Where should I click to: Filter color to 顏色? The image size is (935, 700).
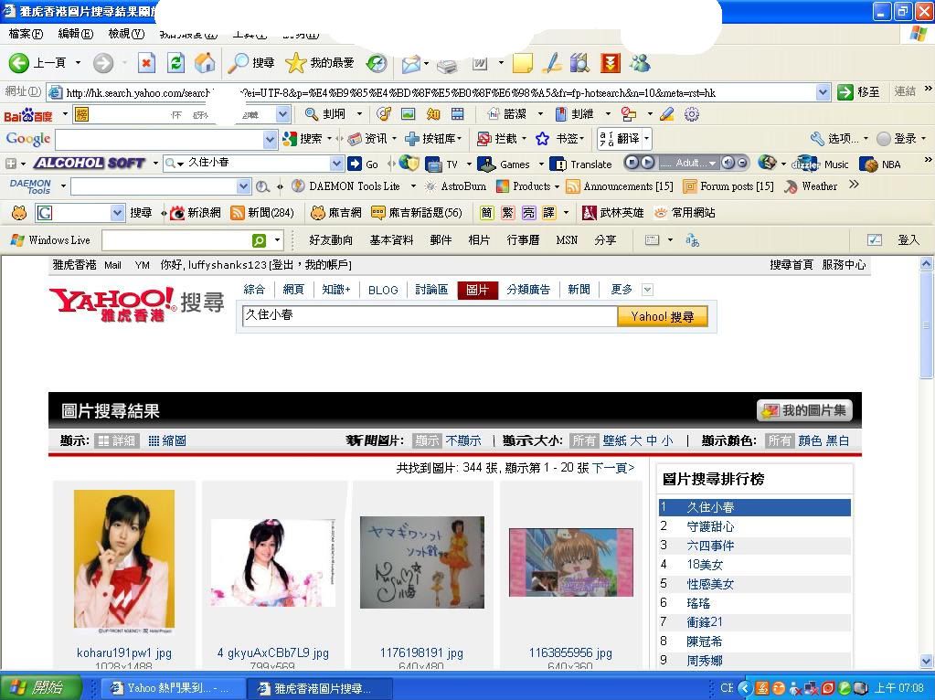810,440
